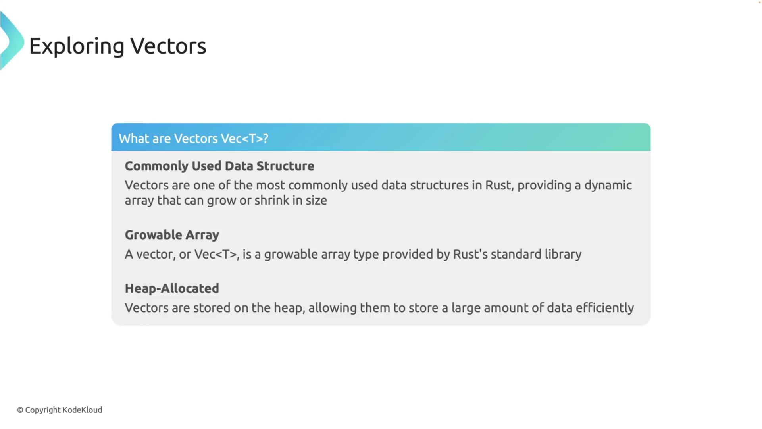Click the "Commonly Used Data Structure" heading
762x429 pixels.
pyautogui.click(x=219, y=166)
